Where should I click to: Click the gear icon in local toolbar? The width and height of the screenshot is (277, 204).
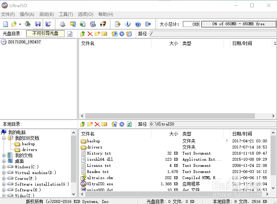pos(122,124)
